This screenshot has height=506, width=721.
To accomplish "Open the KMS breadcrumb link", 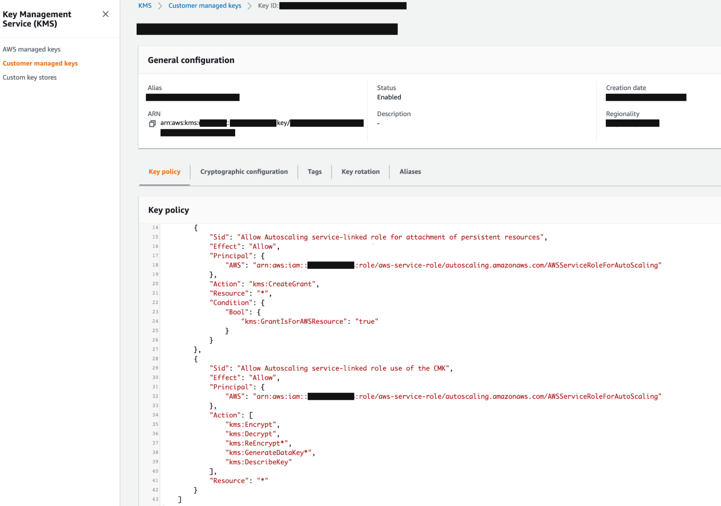I will click(x=145, y=6).
